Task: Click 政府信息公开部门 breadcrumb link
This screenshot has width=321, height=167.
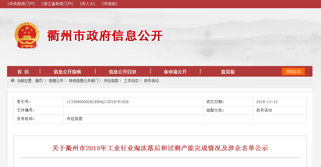Action: [x=83, y=81]
